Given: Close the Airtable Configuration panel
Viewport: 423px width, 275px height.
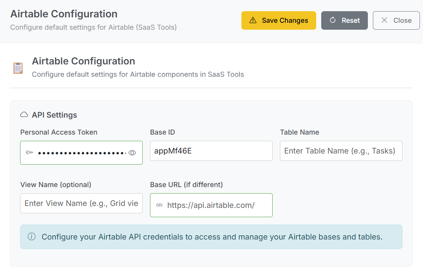Looking at the screenshot, I should click(396, 20).
